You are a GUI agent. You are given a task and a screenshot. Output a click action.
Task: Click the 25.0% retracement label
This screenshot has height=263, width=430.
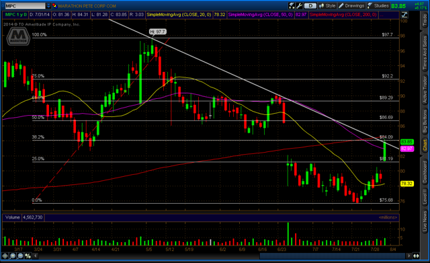point(38,159)
